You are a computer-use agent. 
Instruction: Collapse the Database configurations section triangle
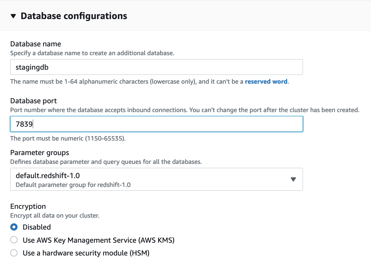(13, 16)
